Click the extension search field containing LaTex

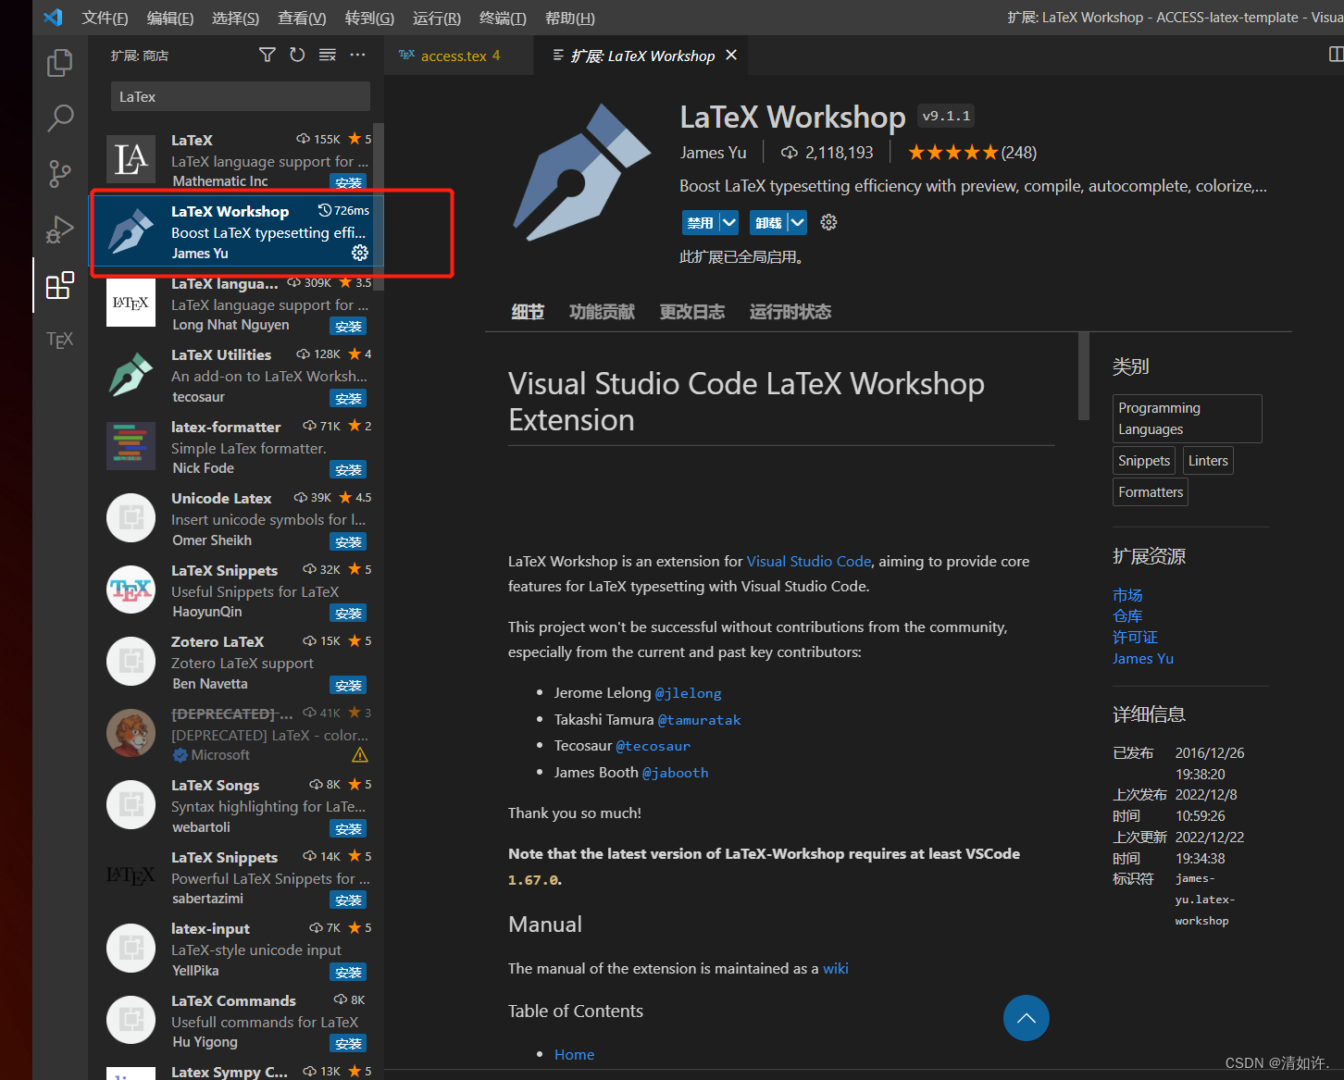(241, 96)
